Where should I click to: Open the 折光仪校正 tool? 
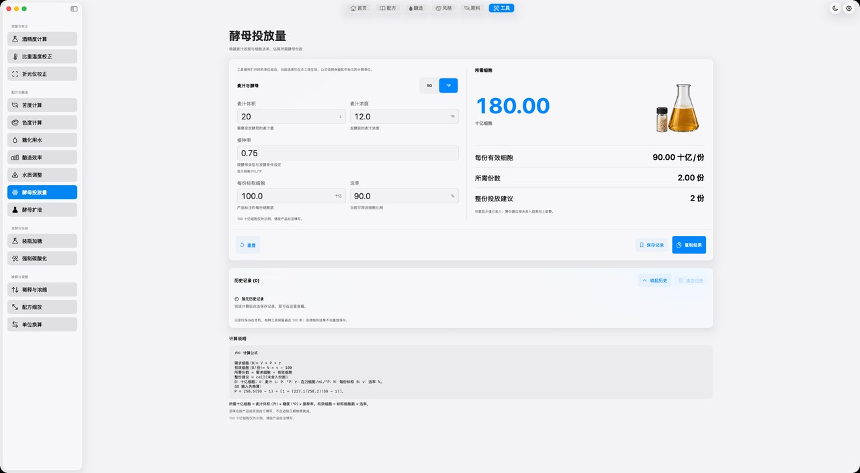(42, 74)
